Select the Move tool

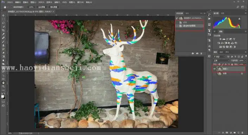pyautogui.click(x=3, y=16)
